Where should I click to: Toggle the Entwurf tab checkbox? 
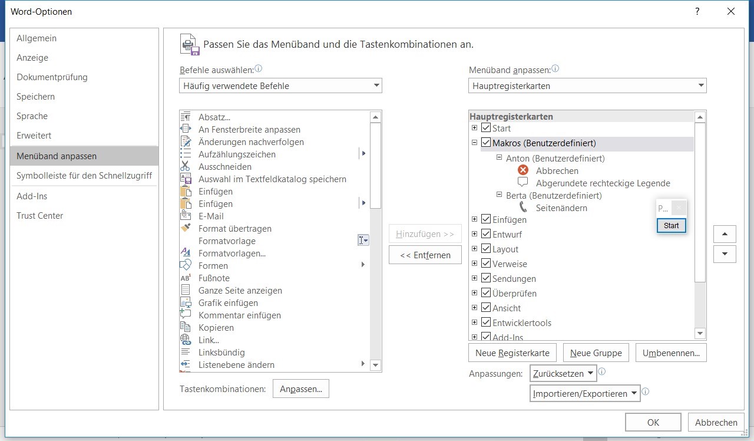tap(486, 234)
